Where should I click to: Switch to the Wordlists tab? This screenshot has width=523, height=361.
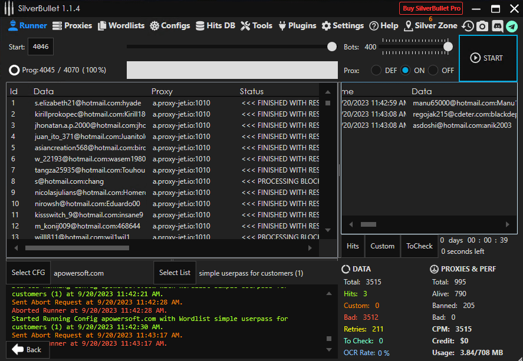point(121,26)
